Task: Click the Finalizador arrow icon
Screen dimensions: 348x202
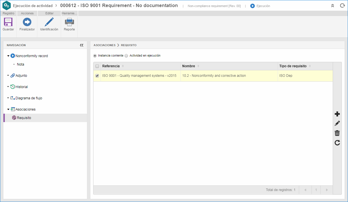Action: (x=27, y=22)
